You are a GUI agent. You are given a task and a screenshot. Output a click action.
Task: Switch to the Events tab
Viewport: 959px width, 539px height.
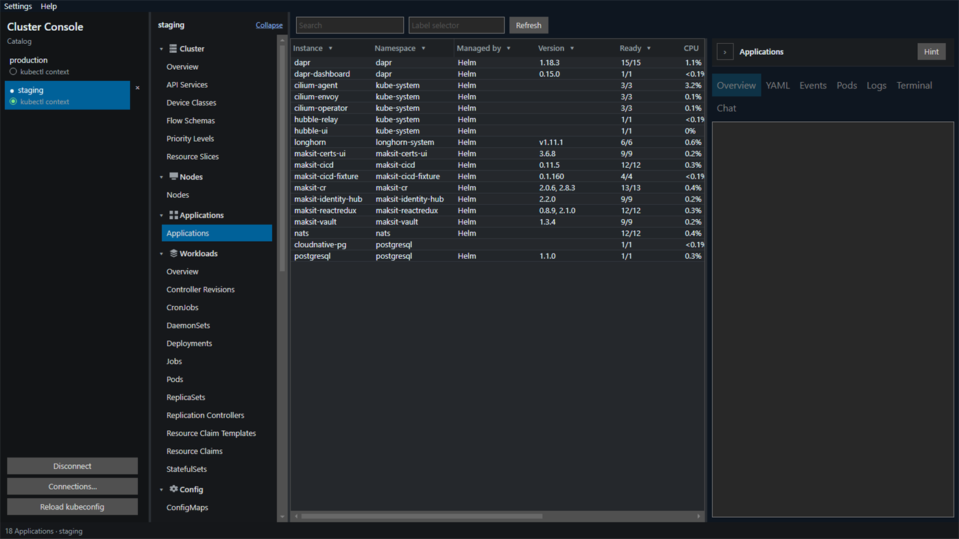click(813, 86)
